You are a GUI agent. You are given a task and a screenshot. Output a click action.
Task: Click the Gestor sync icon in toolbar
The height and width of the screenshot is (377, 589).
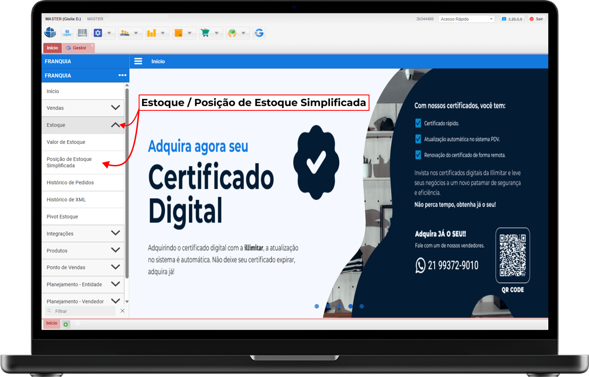click(x=259, y=33)
